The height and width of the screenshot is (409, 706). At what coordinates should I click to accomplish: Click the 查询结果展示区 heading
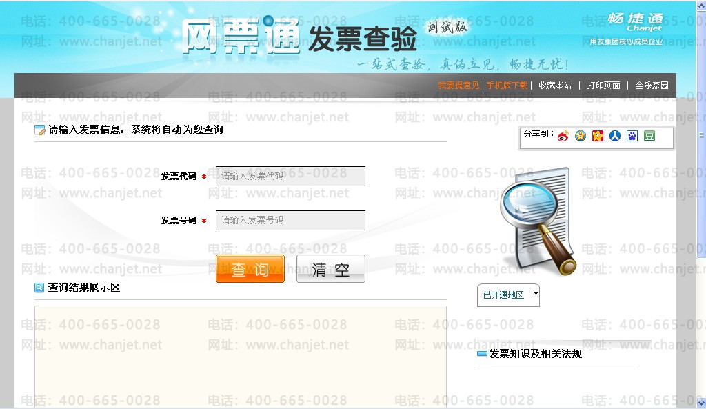click(83, 288)
